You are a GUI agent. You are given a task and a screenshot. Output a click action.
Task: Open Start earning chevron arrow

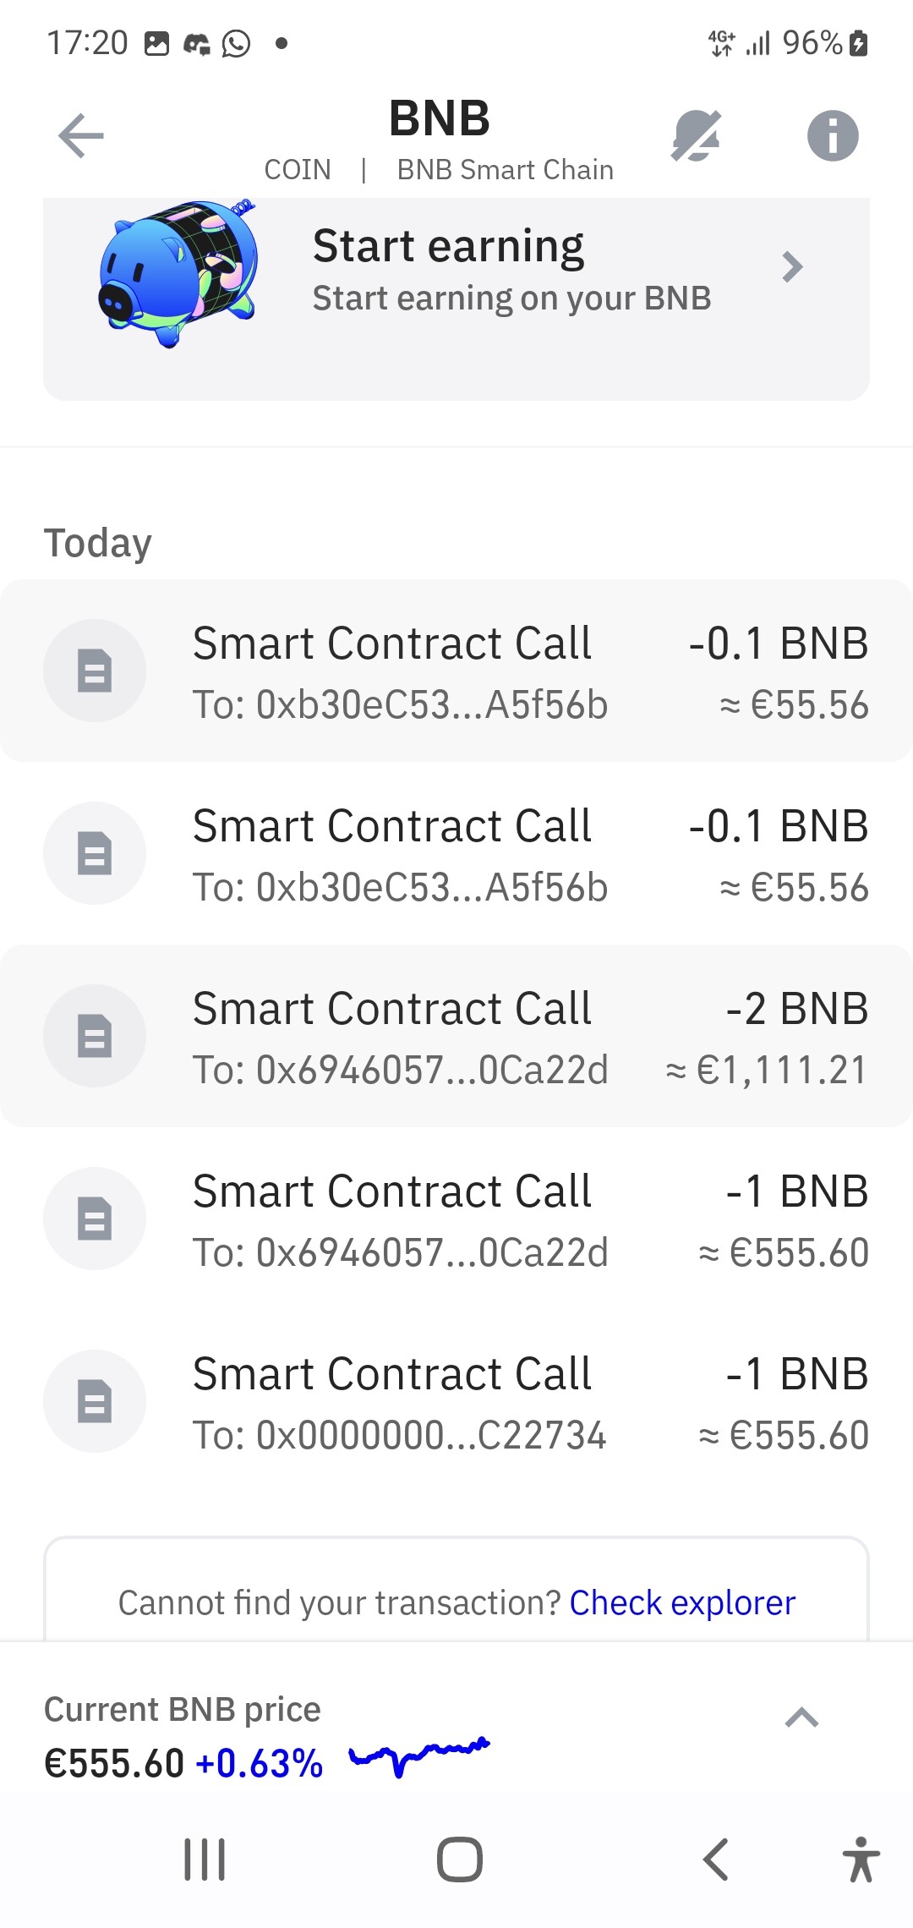pyautogui.click(x=792, y=267)
